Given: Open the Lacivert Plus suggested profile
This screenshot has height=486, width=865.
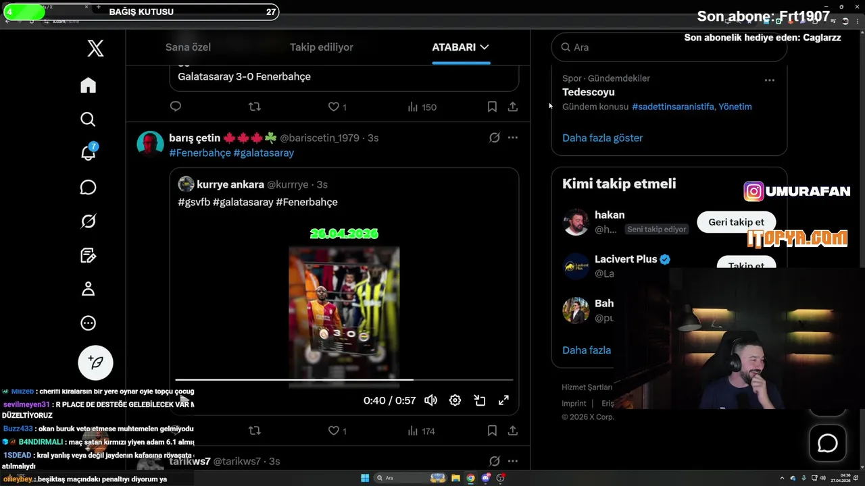Looking at the screenshot, I should [626, 259].
